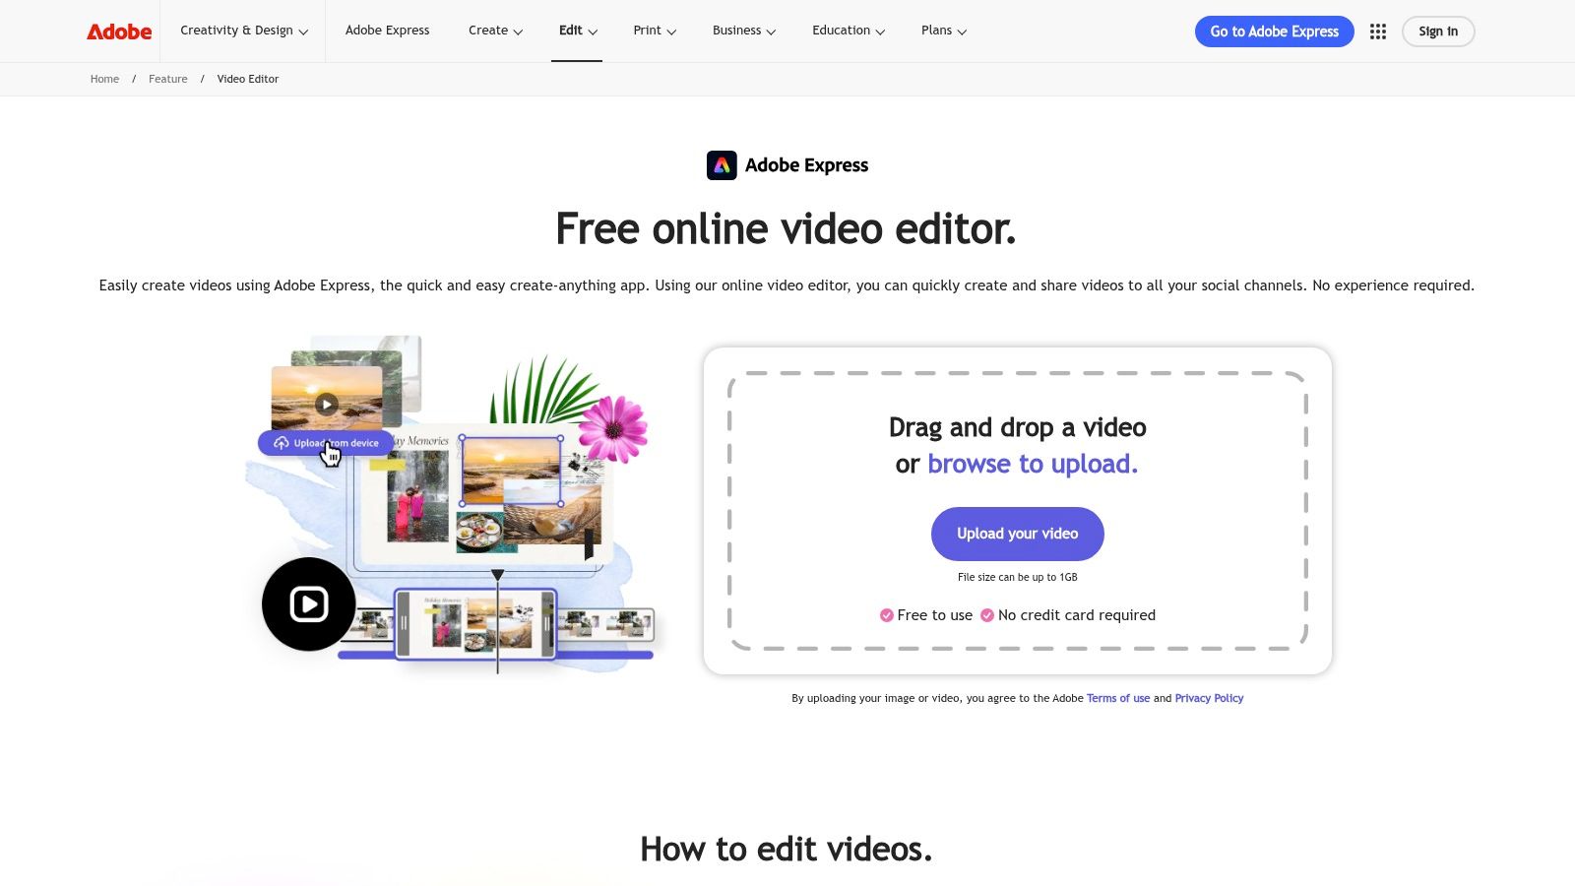The image size is (1575, 886).
Task: Click Upload your video button
Action: coord(1018,534)
